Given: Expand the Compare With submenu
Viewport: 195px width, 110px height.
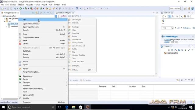Looking at the screenshot, I should pyautogui.click(x=43, y=95).
